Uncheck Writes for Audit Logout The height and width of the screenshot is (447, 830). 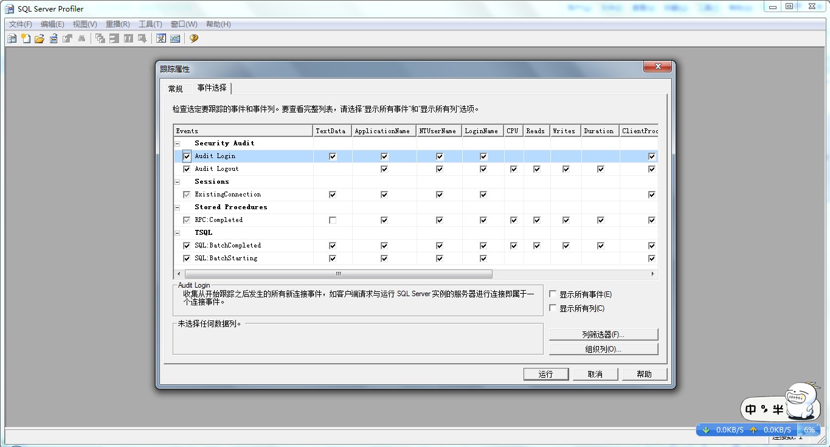(x=566, y=169)
